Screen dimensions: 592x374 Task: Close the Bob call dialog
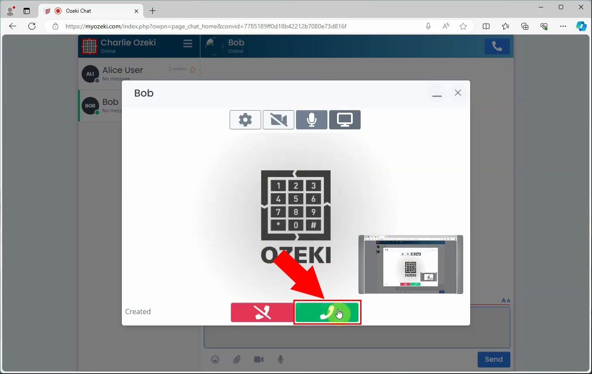point(458,93)
